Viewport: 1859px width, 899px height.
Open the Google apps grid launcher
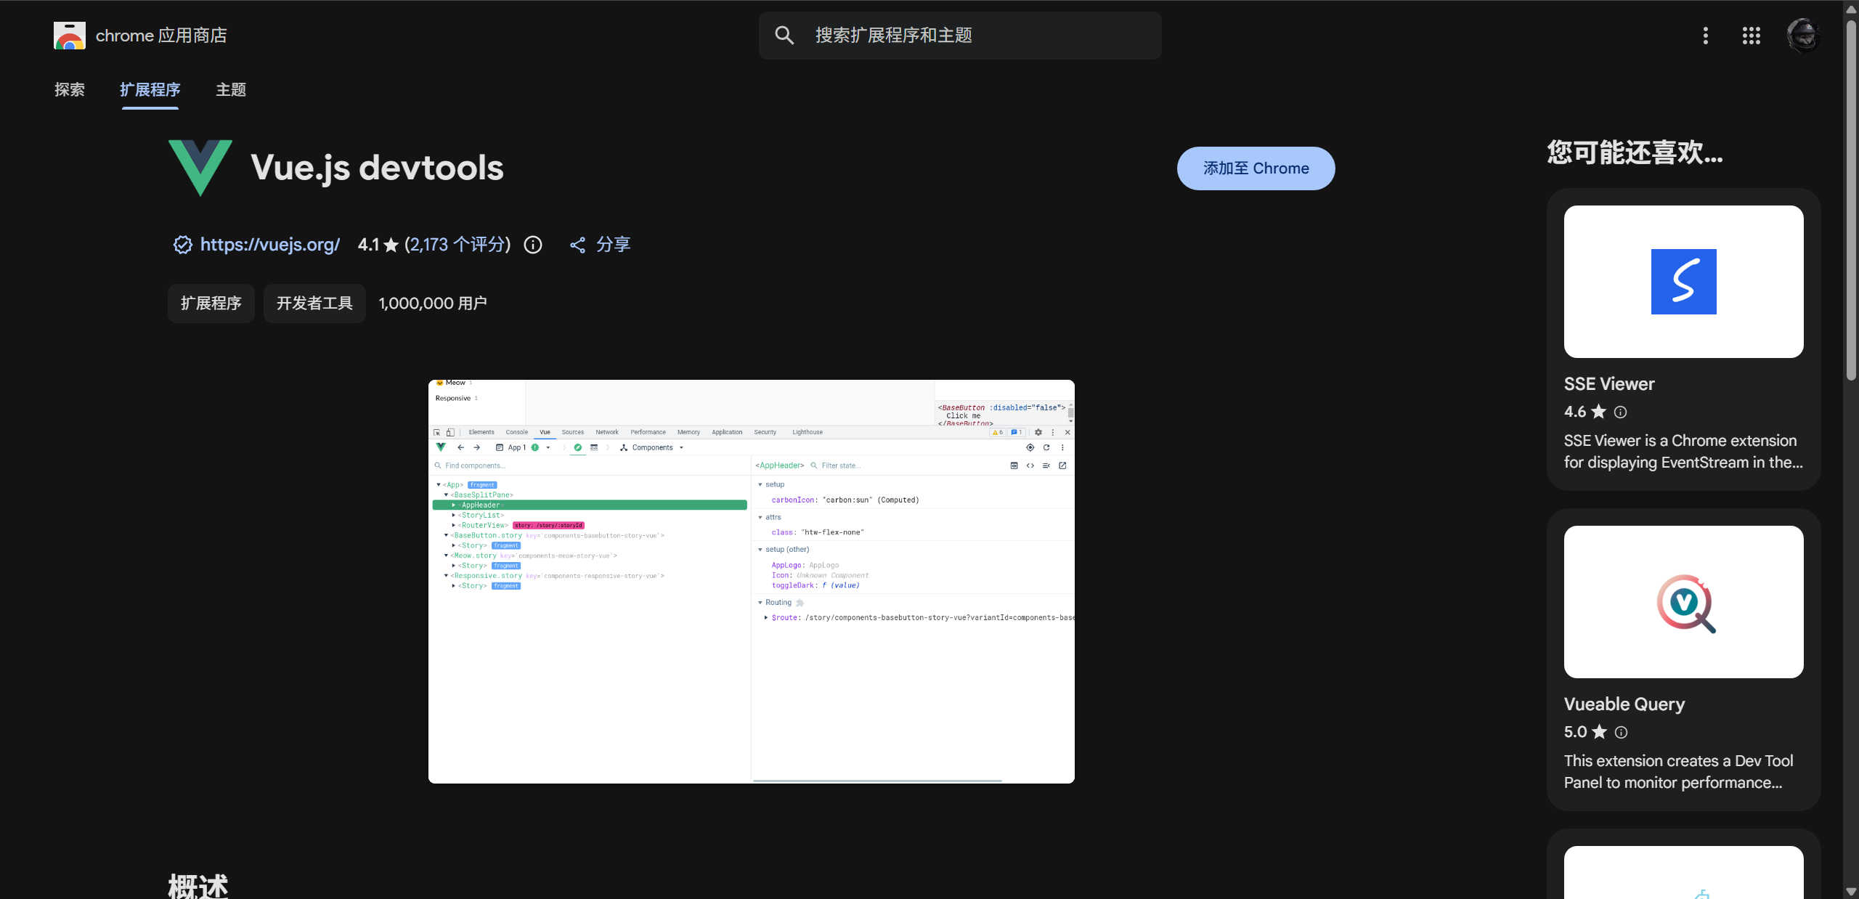click(1752, 36)
